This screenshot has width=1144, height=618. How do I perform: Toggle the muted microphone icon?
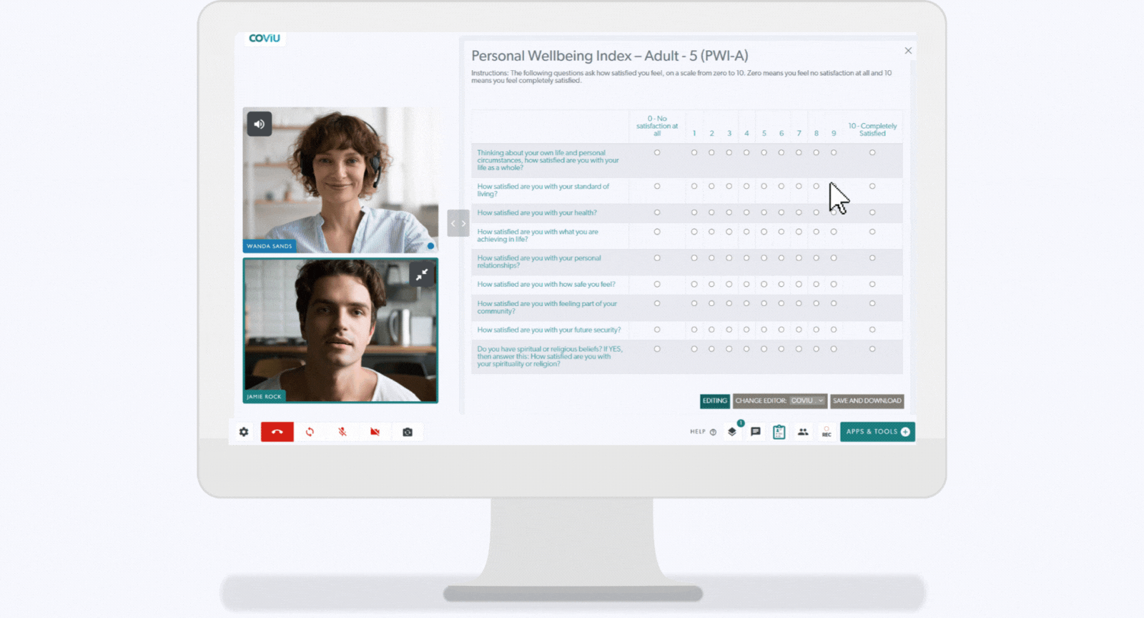(342, 432)
